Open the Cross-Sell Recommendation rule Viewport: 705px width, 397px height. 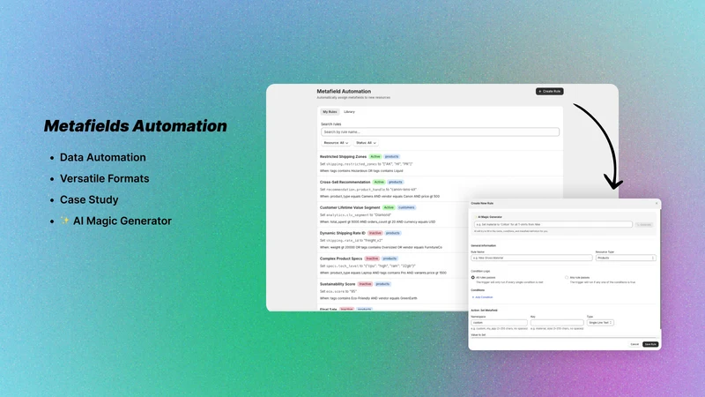[x=345, y=182]
